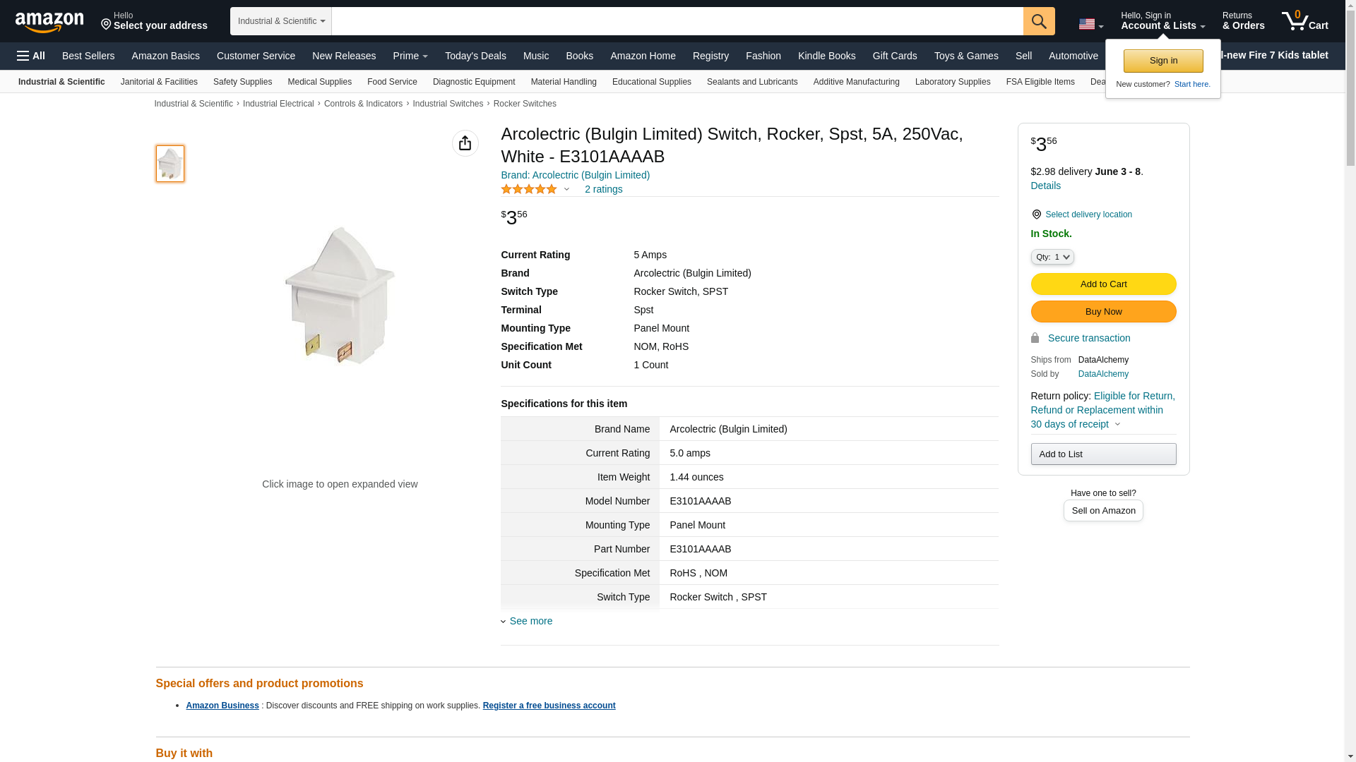Open the 2 ratings link

(603, 189)
